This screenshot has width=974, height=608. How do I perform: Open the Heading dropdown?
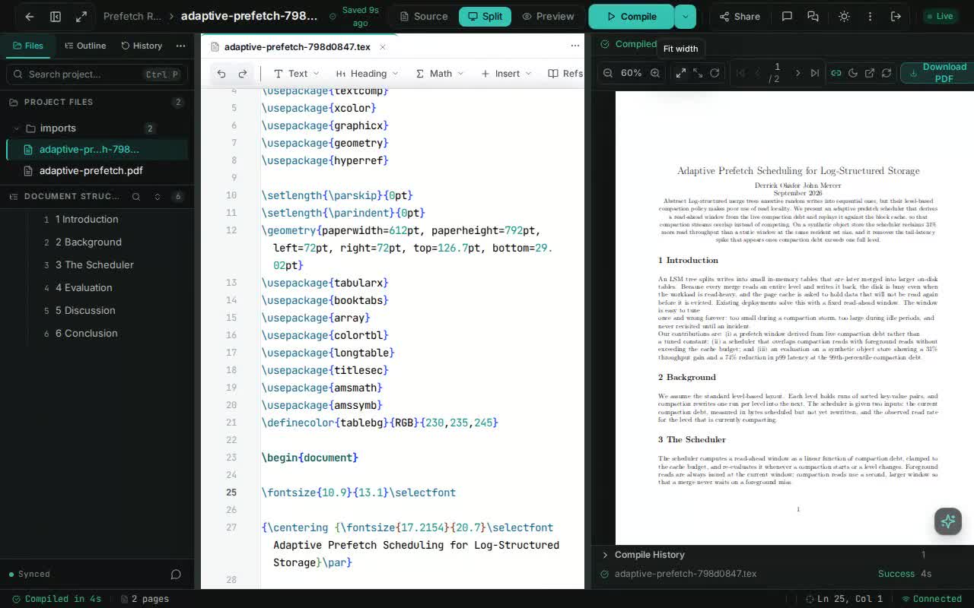pyautogui.click(x=368, y=74)
